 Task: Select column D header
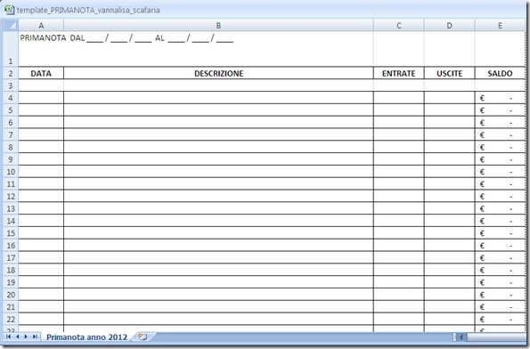[449, 25]
